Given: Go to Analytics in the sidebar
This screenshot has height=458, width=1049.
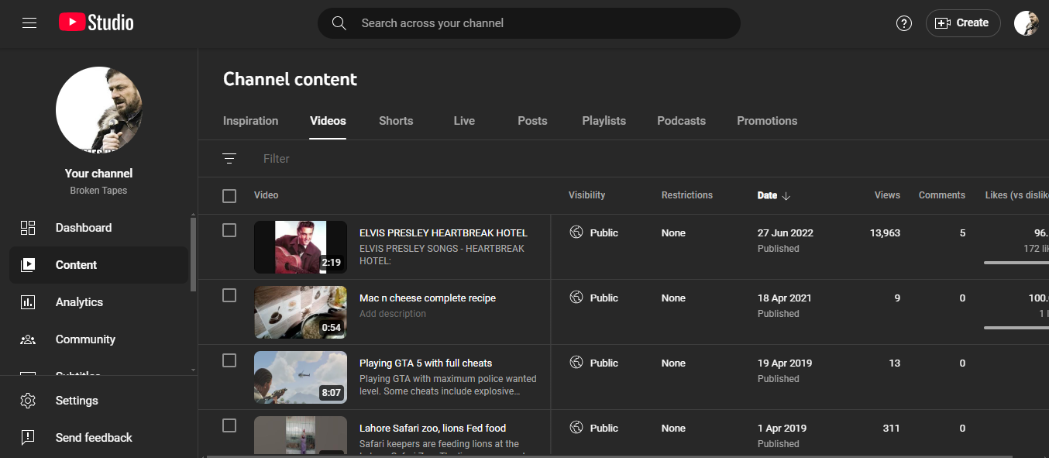Looking at the screenshot, I should tap(79, 302).
